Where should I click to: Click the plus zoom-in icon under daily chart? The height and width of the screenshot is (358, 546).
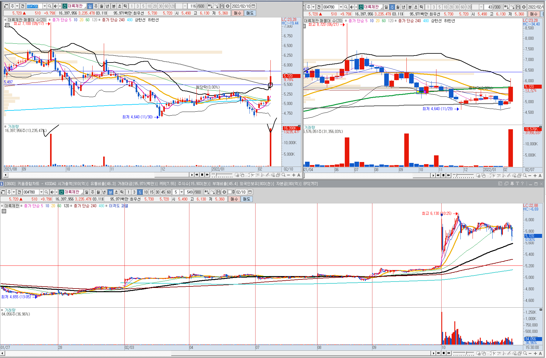(294, 175)
